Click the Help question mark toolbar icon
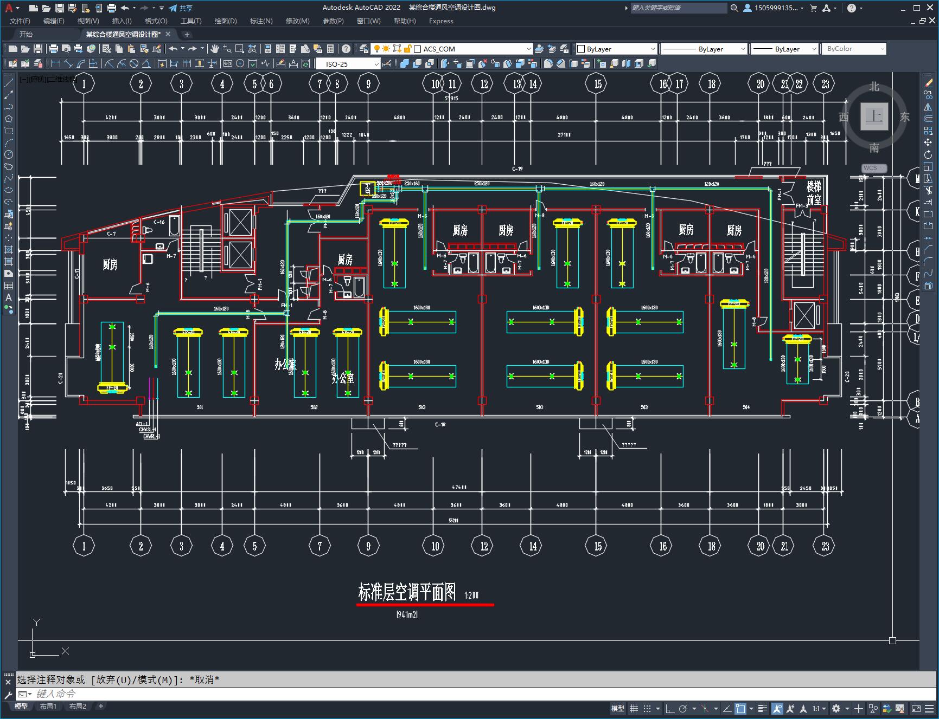939x719 pixels. (346, 49)
